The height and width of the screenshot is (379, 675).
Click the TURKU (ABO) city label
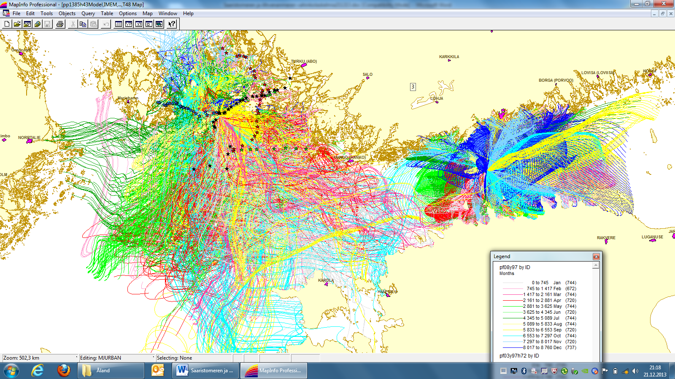[x=304, y=61]
